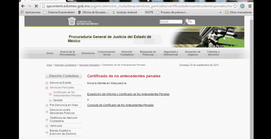Image resolution: width=271 pixels, height=139 pixels.
Task: Select Teléfonos de Atención Ciudadana
Action: 63,119
